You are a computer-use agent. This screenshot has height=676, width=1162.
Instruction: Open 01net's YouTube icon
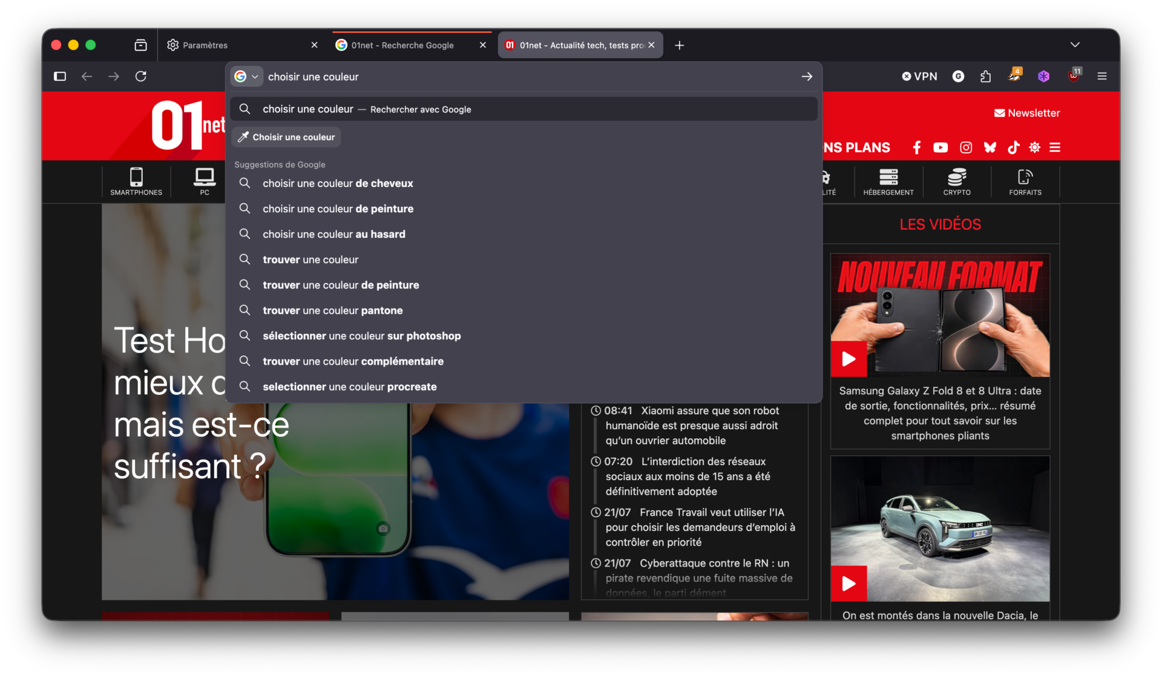(940, 148)
